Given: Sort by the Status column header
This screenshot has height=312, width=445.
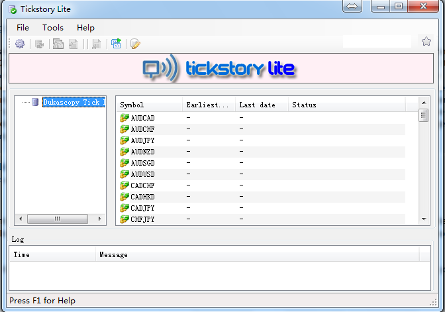Looking at the screenshot, I should [x=347, y=105].
